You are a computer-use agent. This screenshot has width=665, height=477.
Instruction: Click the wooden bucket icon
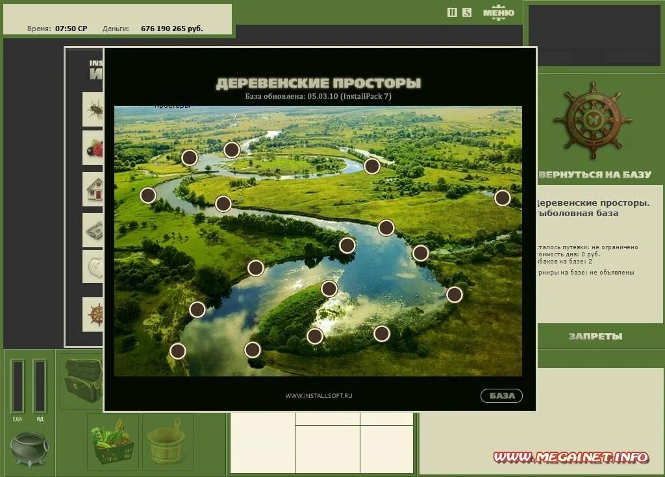pos(168,442)
